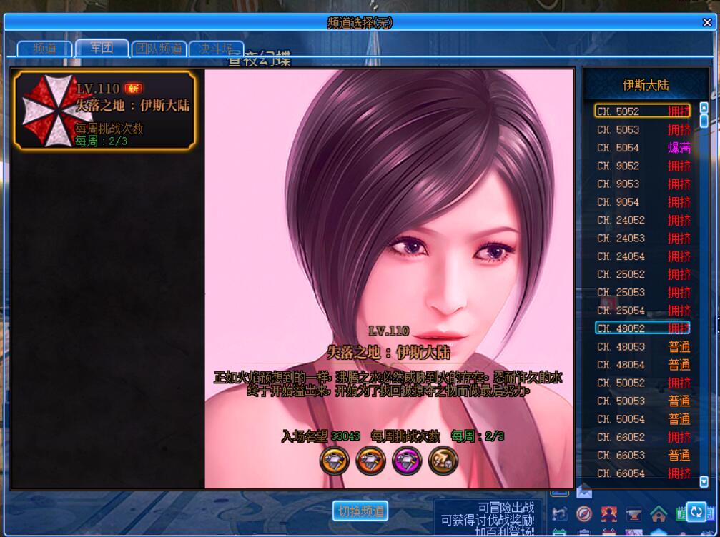This screenshot has height=537, width=720.
Task: Select channel CH. 24054
Action: [x=642, y=256]
